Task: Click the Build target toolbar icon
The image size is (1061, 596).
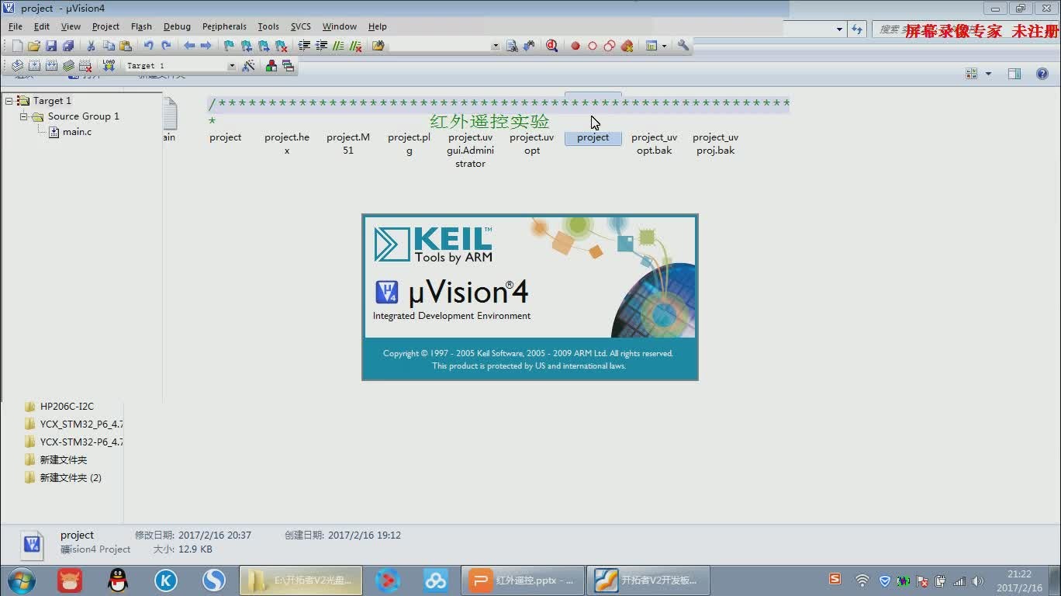Action: 34,66
